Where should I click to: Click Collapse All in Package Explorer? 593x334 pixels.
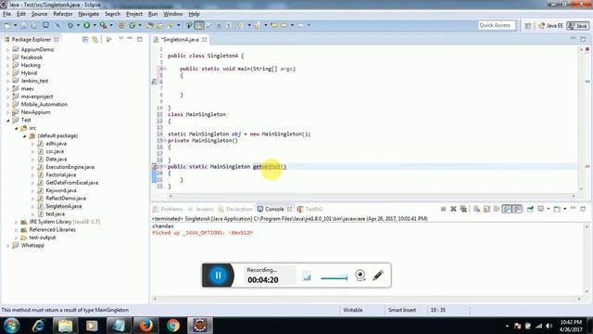point(85,39)
